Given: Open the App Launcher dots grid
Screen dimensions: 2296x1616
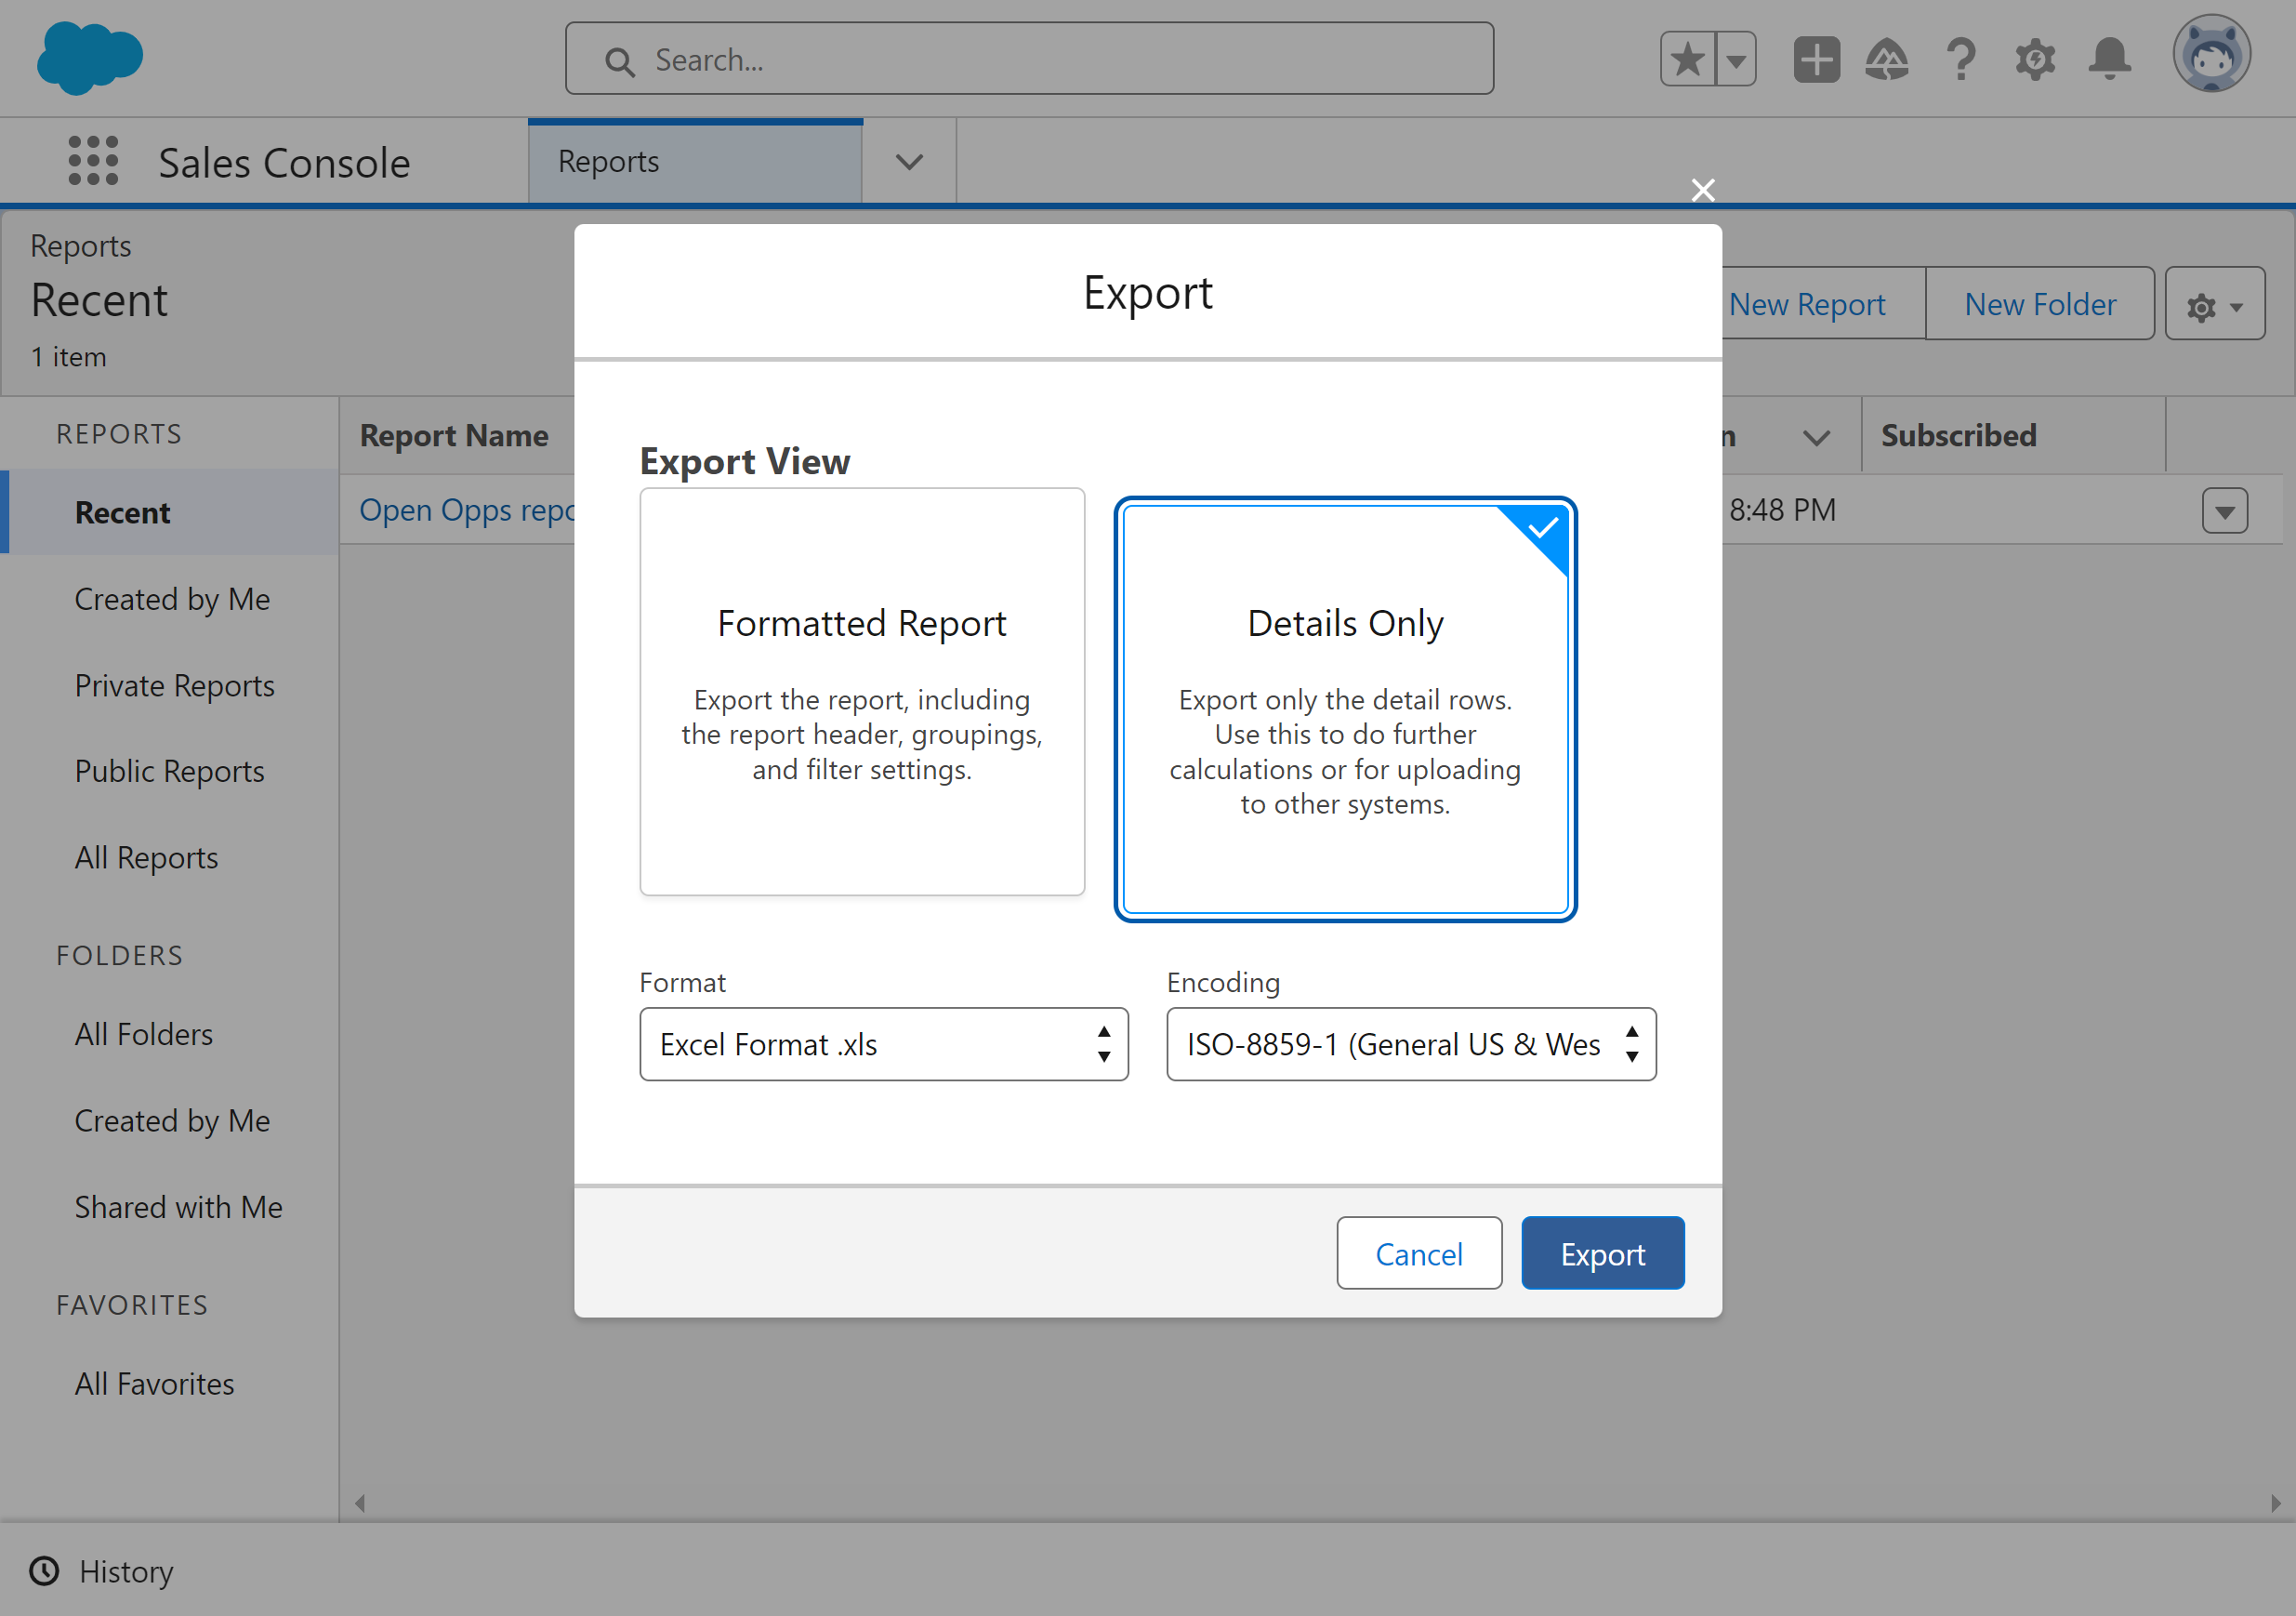Looking at the screenshot, I should pos(93,161).
